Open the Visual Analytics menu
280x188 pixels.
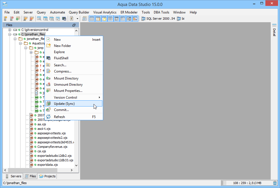[x=105, y=12]
